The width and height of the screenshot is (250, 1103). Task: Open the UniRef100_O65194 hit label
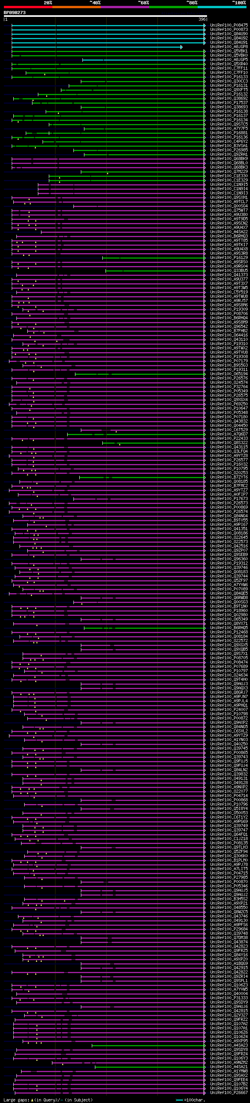229,374
